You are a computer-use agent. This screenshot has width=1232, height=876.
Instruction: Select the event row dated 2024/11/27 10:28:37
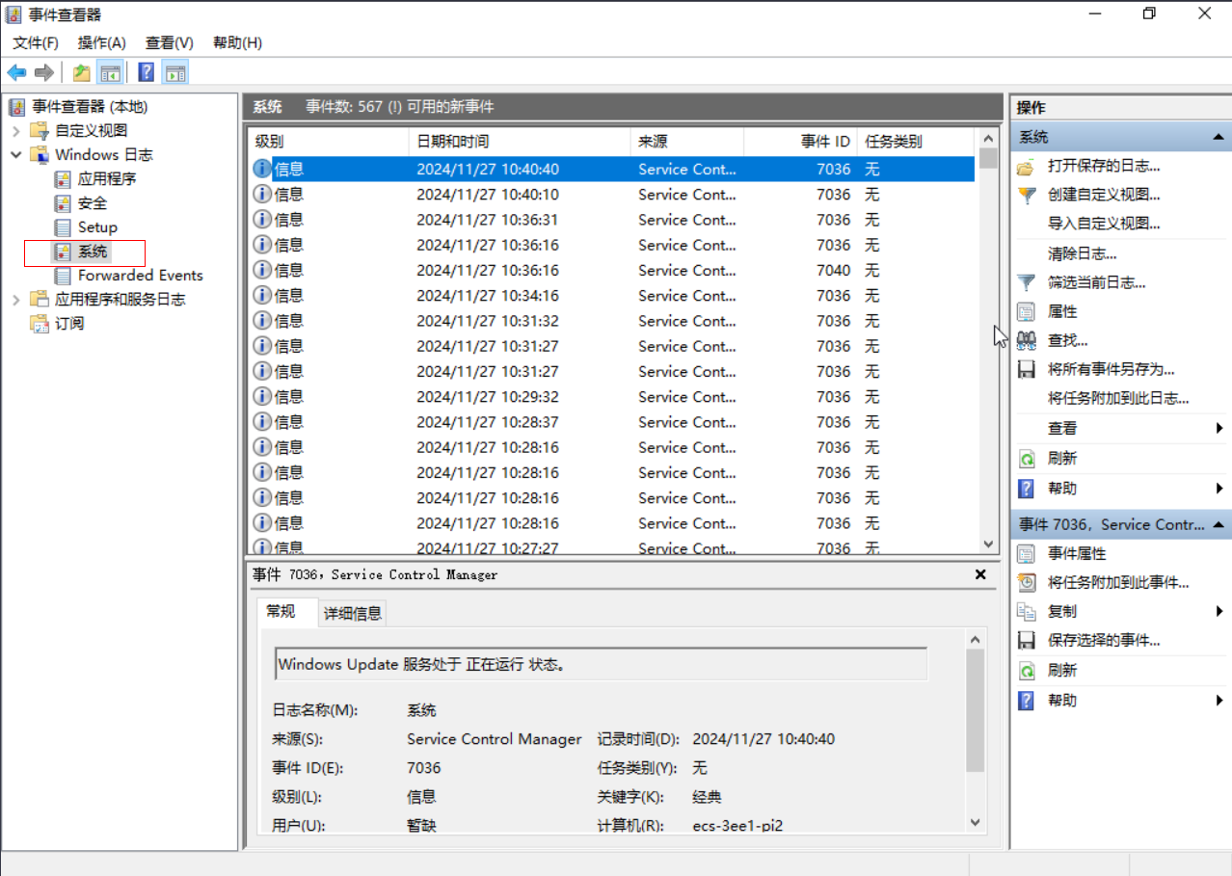(612, 422)
